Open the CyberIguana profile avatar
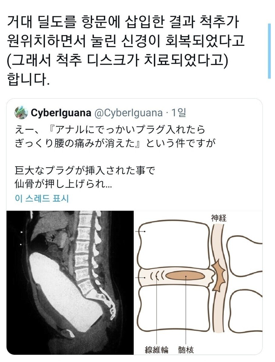Viewport: 275px width, 362px height. [21, 113]
